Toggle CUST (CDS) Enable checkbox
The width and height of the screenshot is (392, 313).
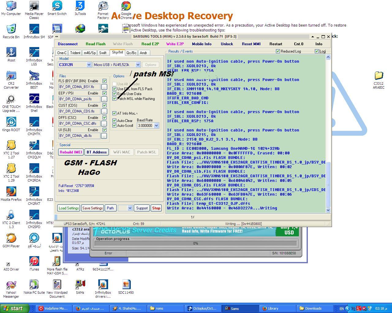coord(105,105)
